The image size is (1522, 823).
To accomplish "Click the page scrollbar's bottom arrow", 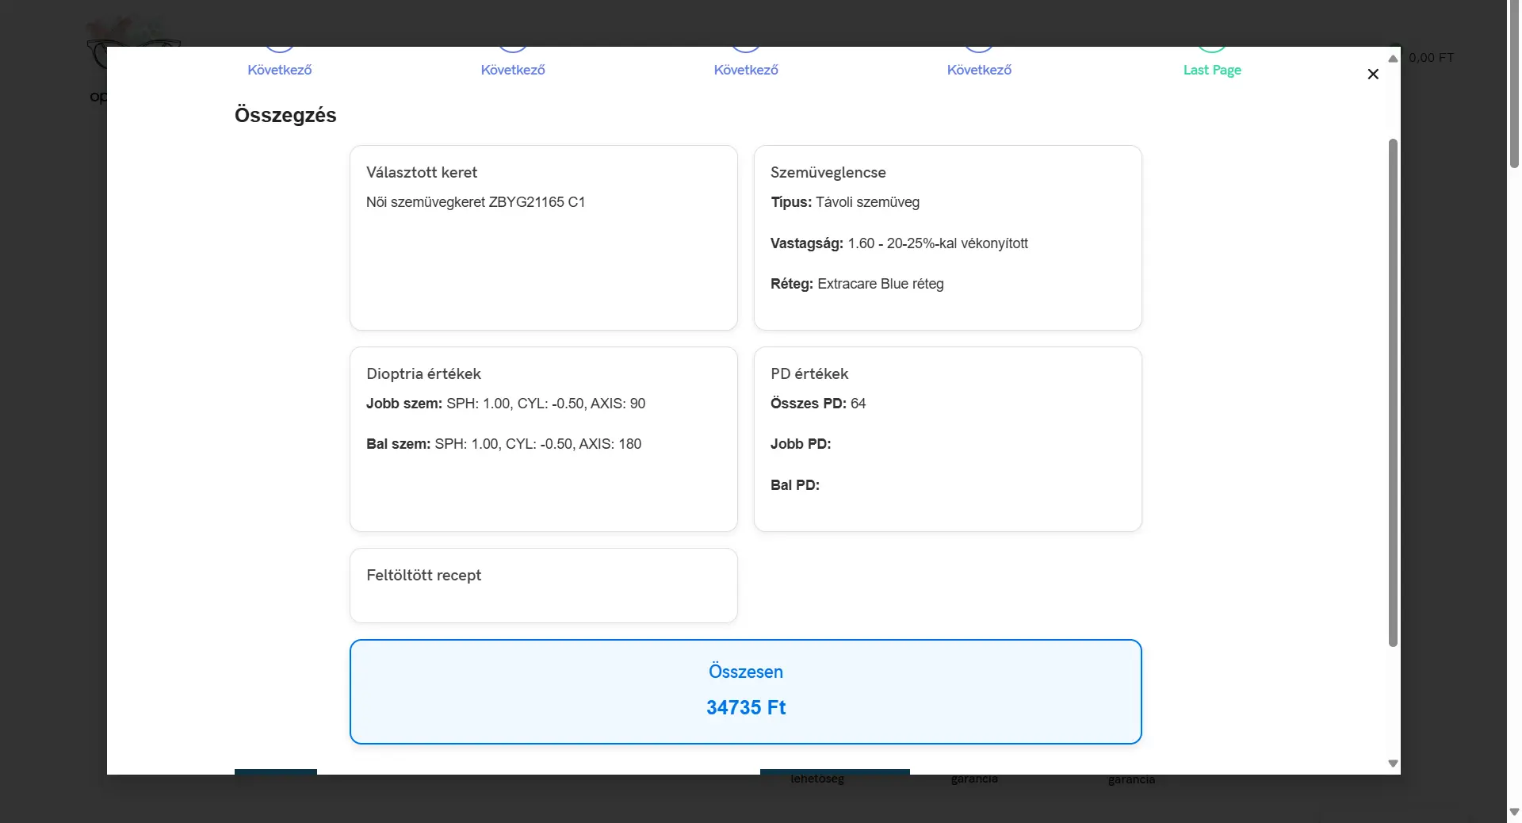I will pos(1514,812).
